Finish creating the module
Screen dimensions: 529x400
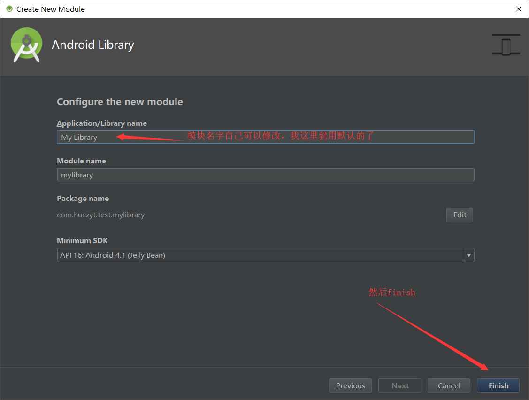(x=498, y=385)
